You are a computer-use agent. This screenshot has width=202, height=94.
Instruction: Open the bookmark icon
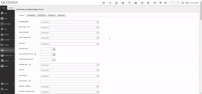point(160,3)
